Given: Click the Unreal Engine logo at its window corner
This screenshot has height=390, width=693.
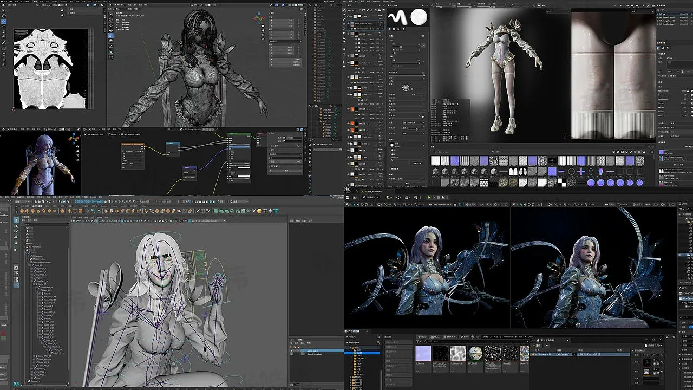Looking at the screenshot, I should point(348,190).
